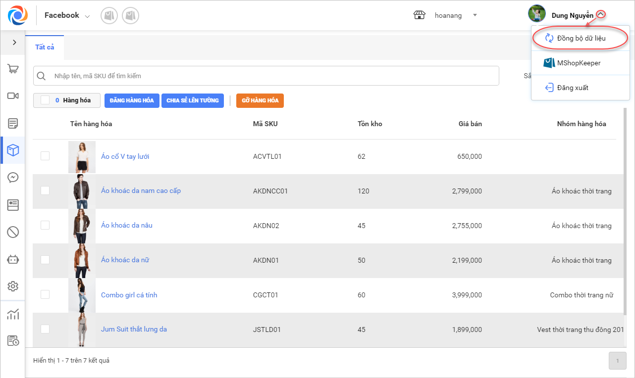Open the blocked list prohibition icon

pos(13,232)
